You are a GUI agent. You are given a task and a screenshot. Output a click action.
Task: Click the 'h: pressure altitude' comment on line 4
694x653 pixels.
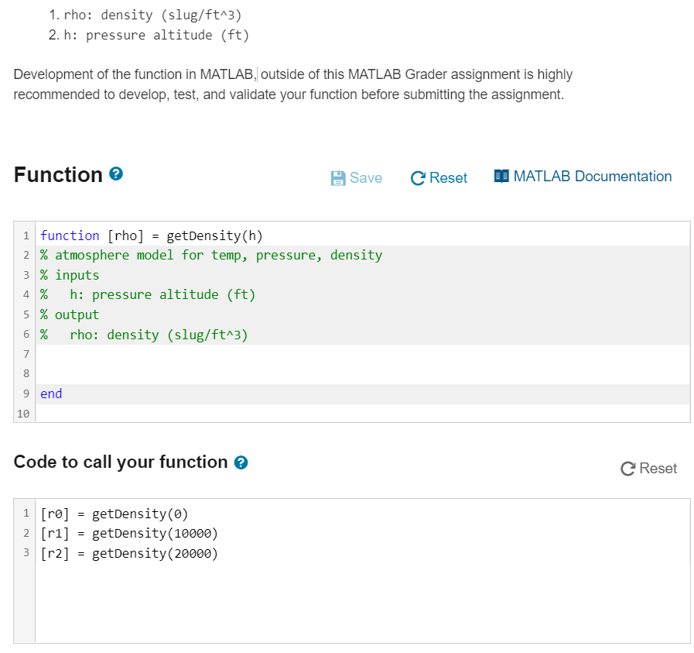(162, 294)
